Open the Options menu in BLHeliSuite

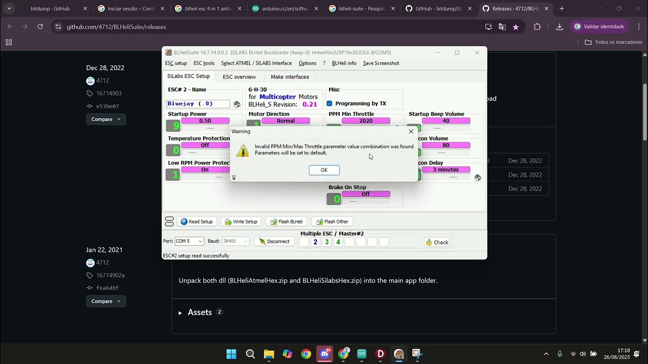click(x=307, y=63)
